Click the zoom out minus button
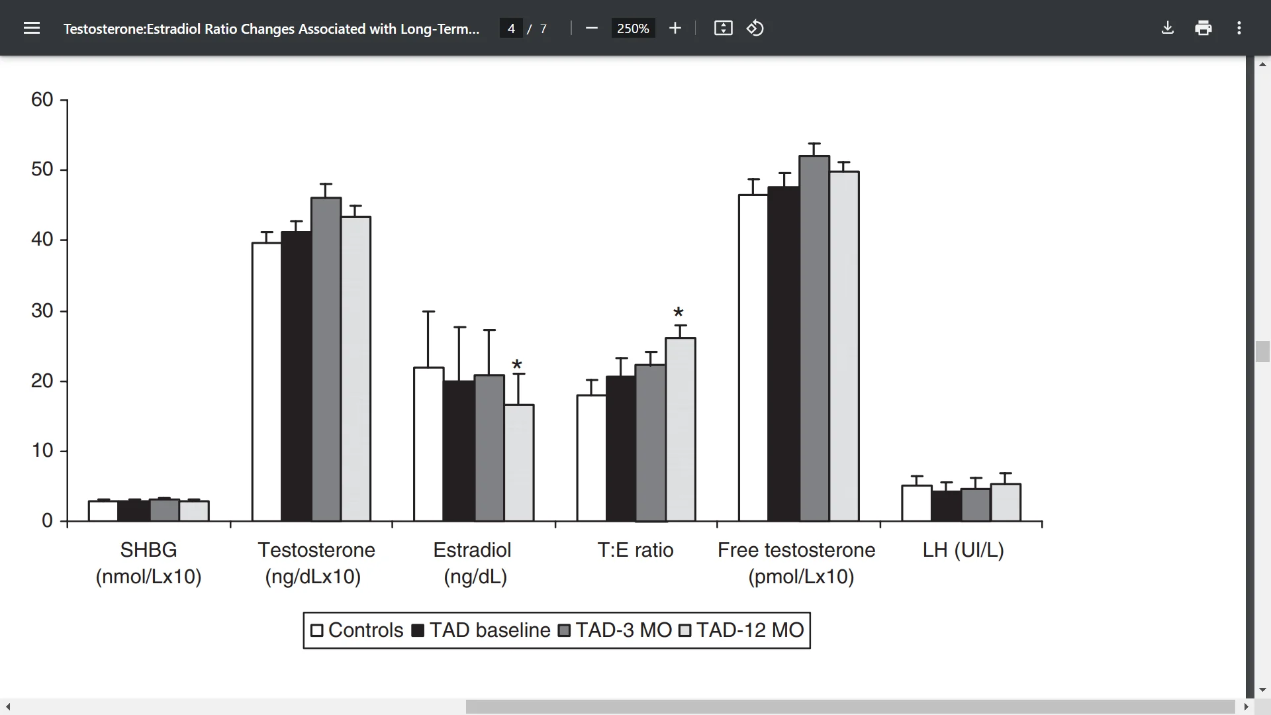The height and width of the screenshot is (715, 1271). tap(592, 28)
